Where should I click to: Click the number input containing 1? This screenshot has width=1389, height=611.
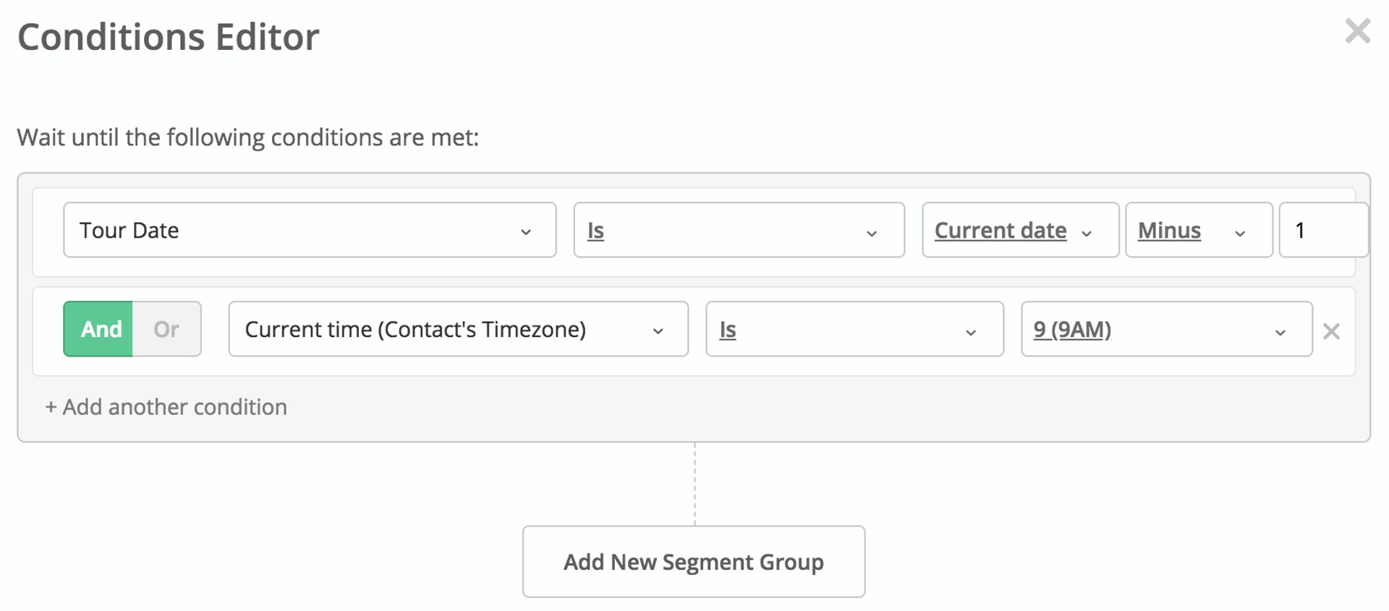pos(1324,230)
